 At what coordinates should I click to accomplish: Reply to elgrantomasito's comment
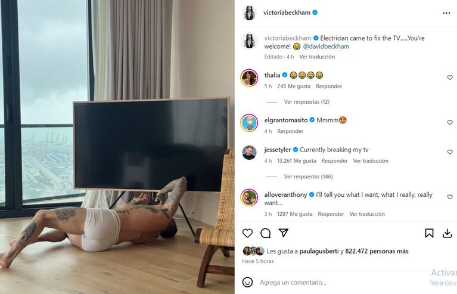(290, 131)
